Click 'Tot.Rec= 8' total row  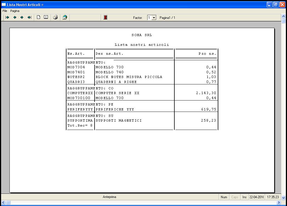(80, 125)
